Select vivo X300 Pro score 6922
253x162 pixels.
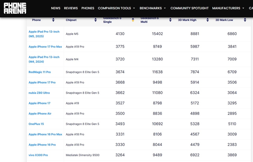click(x=195, y=155)
